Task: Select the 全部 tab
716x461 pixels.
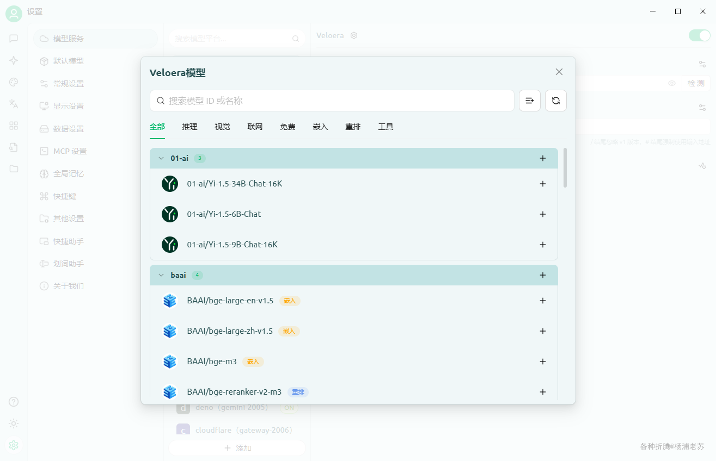Action: tap(157, 127)
